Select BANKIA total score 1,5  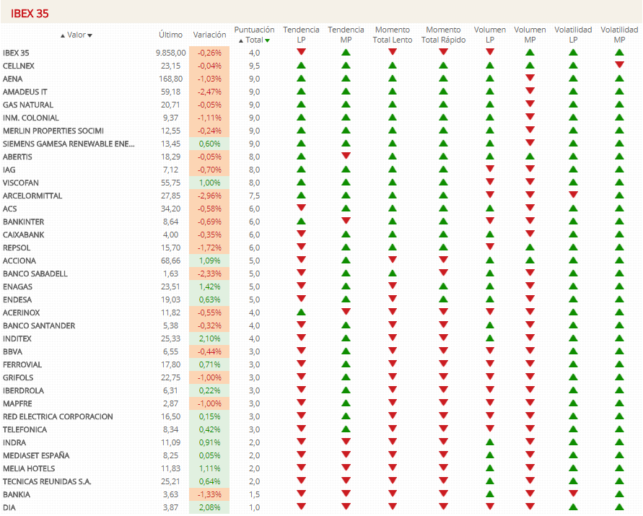pos(254,494)
